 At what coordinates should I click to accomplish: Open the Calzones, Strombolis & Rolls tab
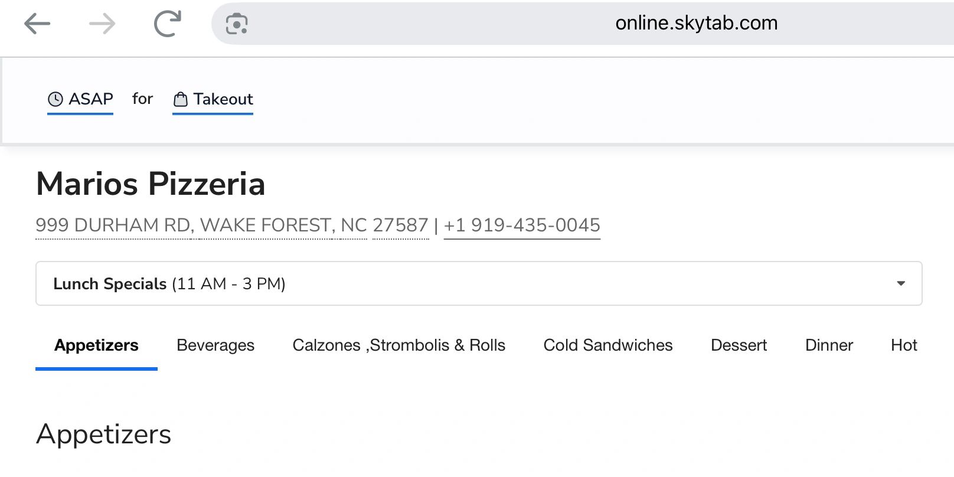pos(399,345)
